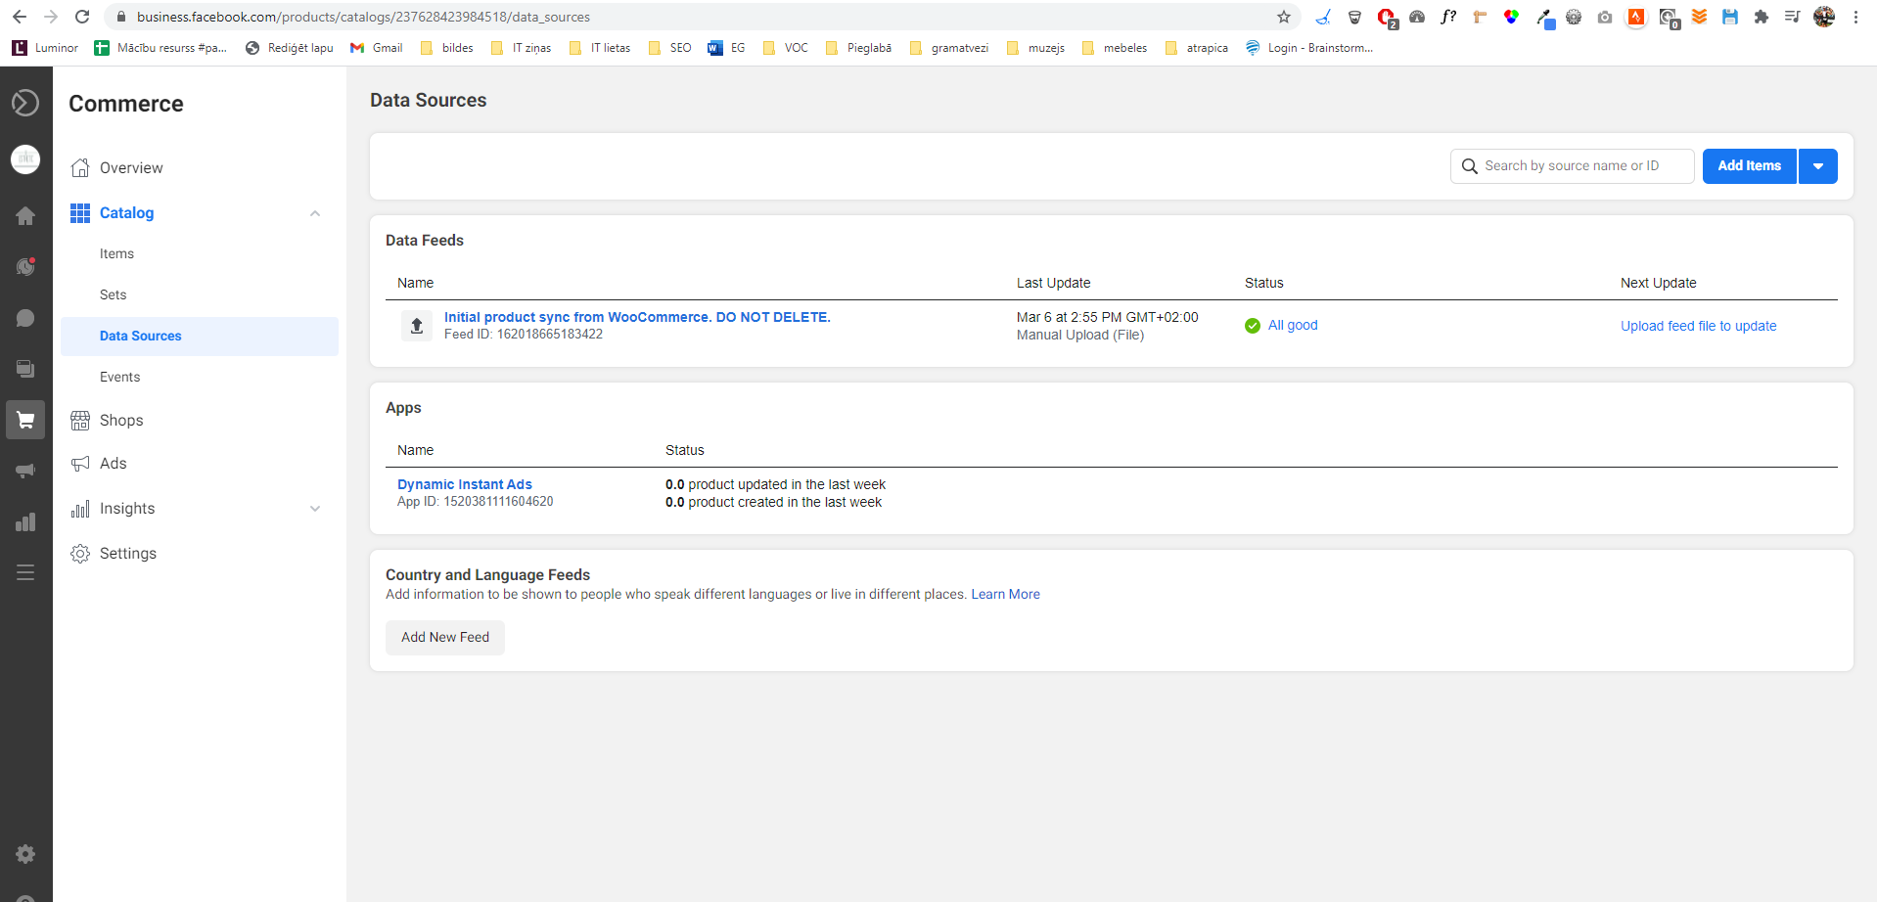Open the Chrome three-dot menu
The image size is (1877, 902).
pos(1855,17)
